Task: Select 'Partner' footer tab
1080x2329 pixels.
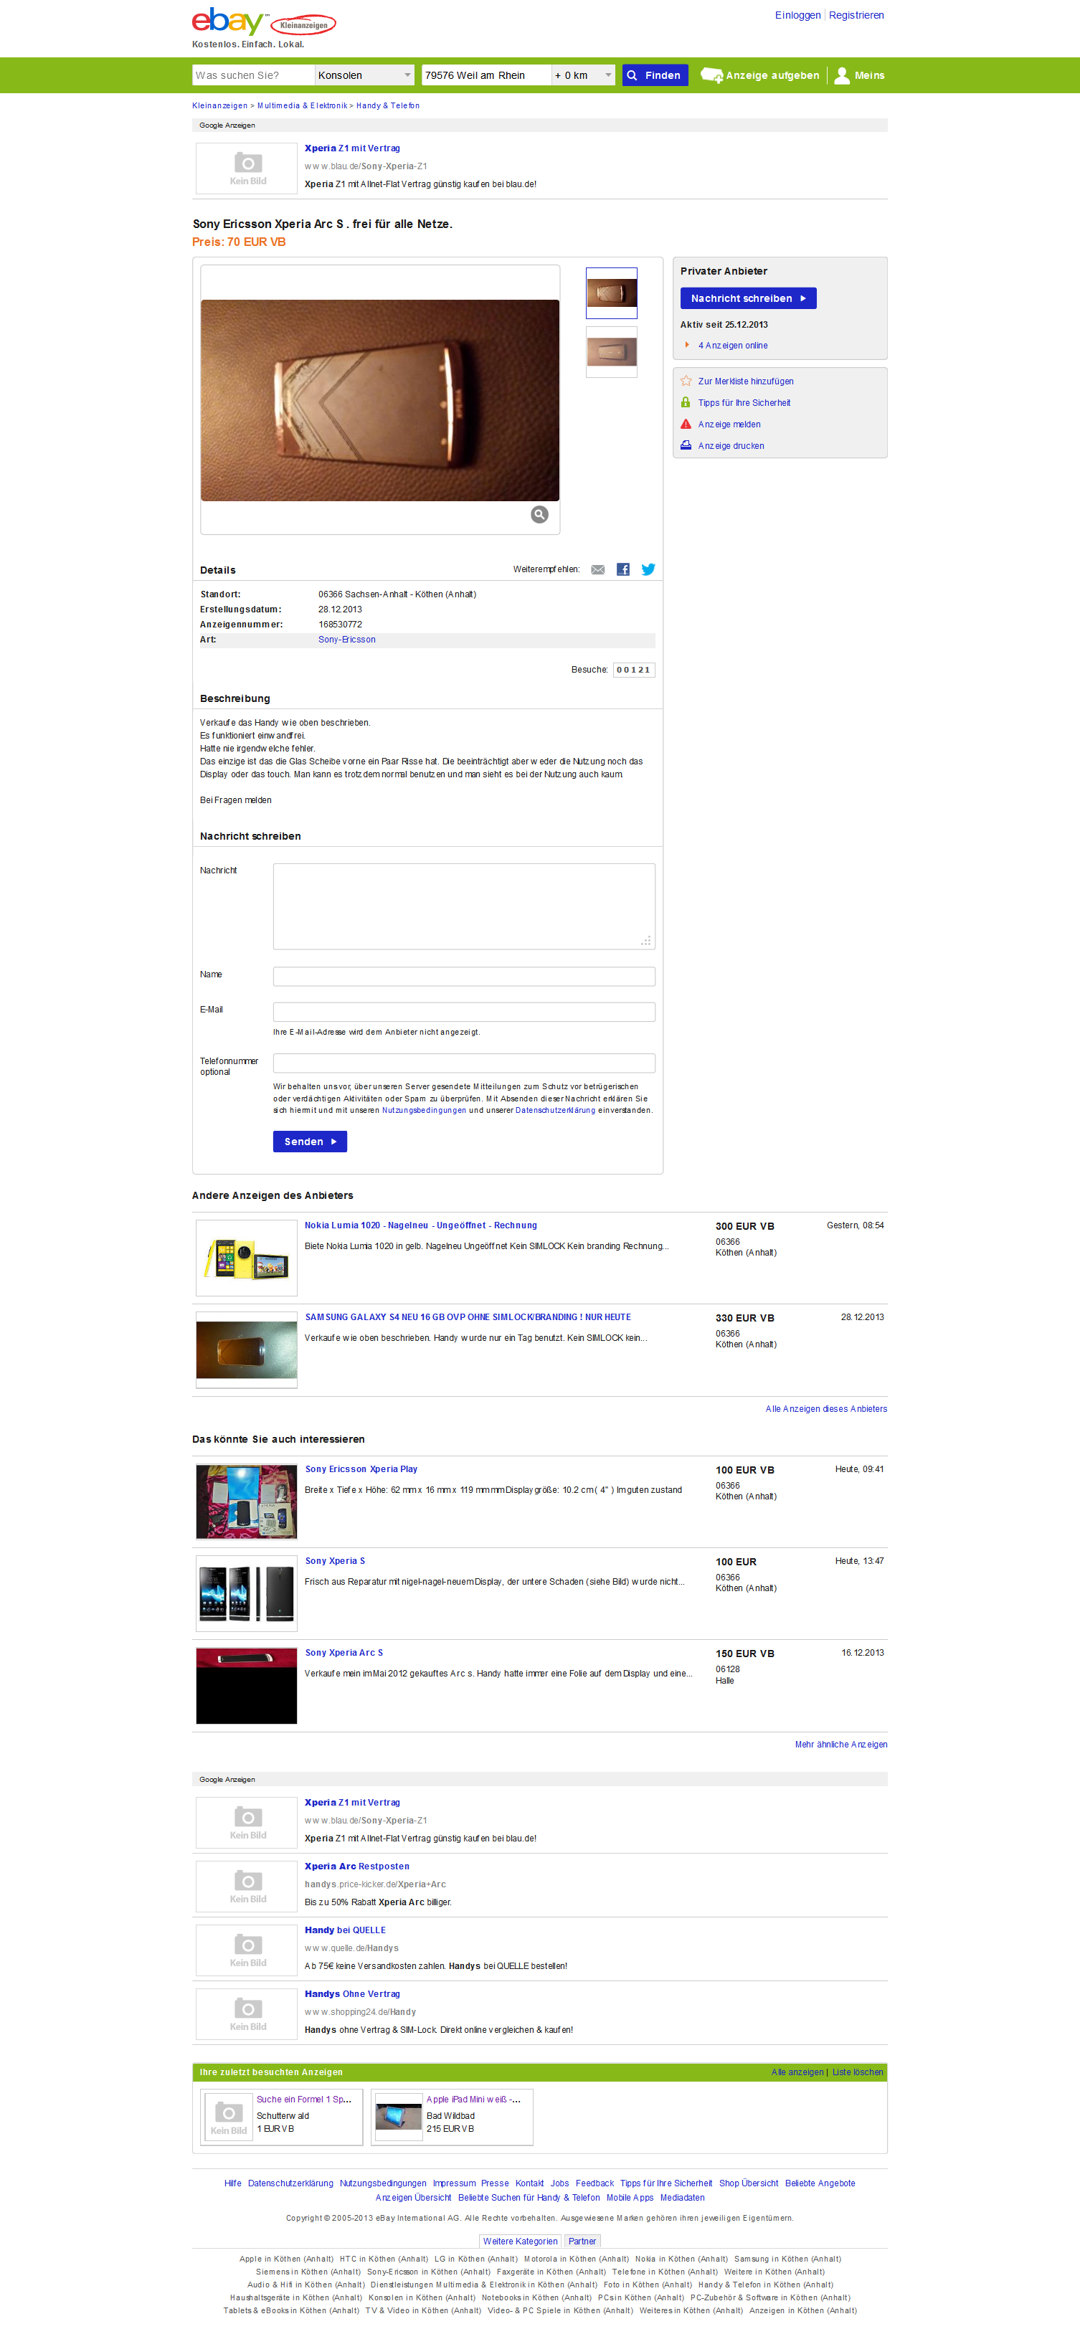Action: click(x=582, y=2242)
